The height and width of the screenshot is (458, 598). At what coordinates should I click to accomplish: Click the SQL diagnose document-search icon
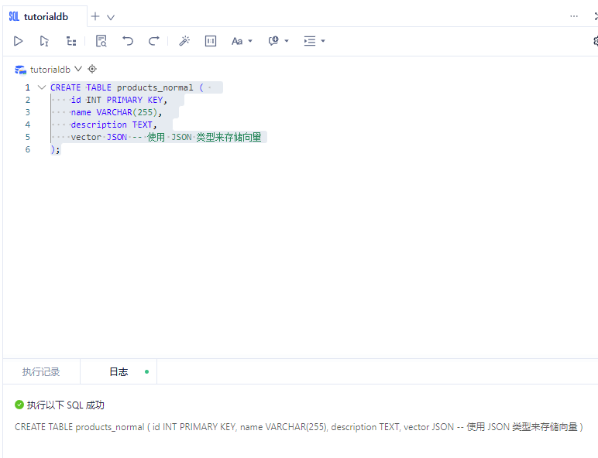[x=101, y=41]
